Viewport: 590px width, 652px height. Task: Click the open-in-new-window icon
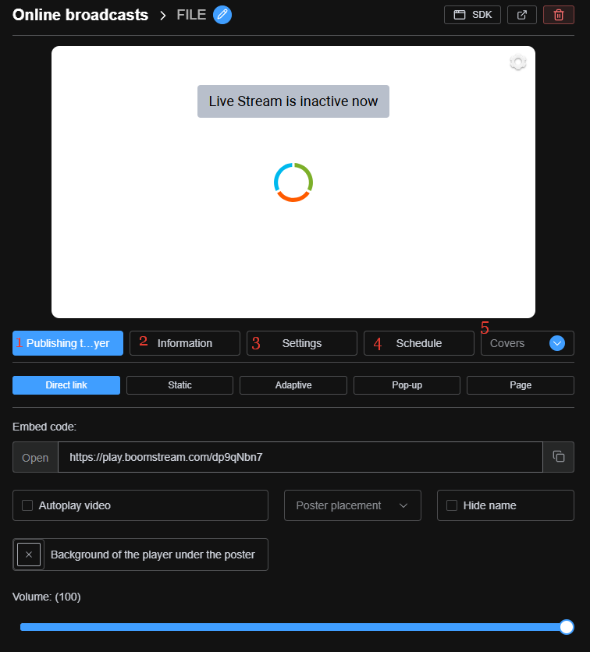522,15
